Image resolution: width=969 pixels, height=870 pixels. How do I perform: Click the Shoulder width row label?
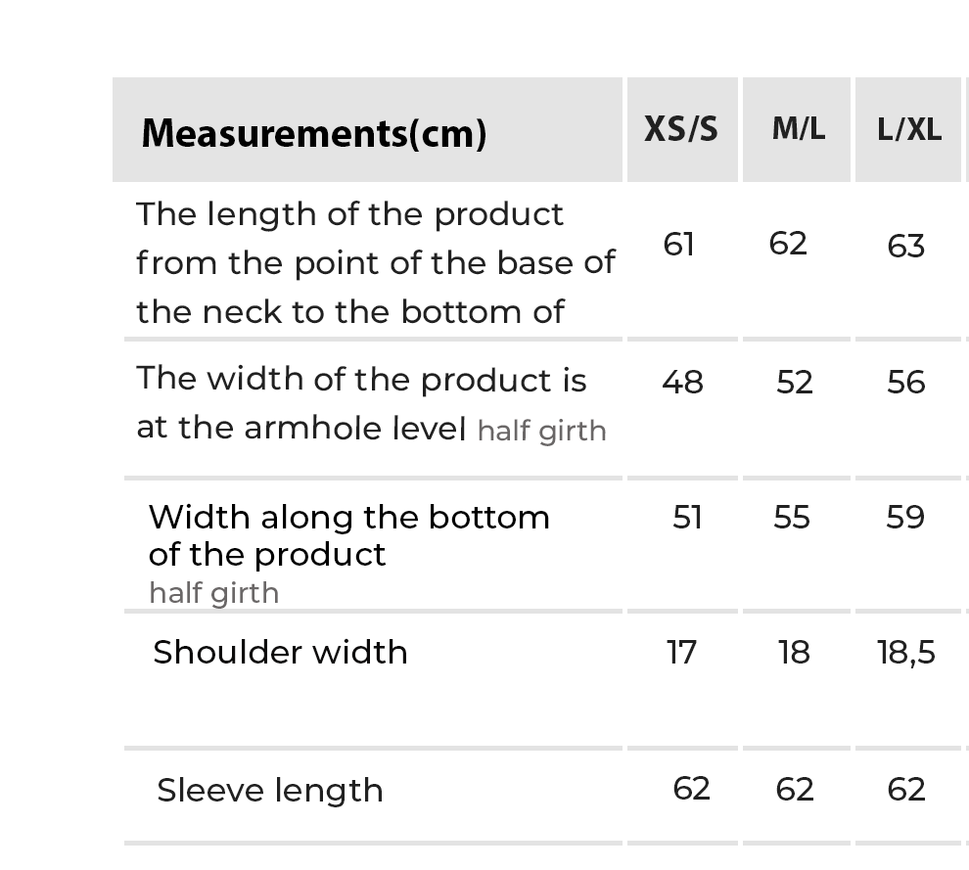[280, 653]
